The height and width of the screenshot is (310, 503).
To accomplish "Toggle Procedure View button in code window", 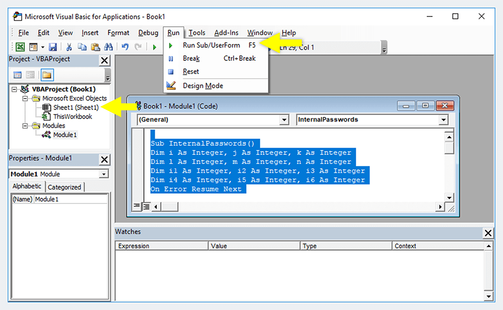I will tap(137, 206).
